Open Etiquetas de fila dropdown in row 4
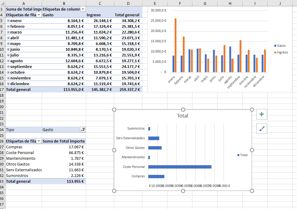The image size is (297, 209). click(x=39, y=15)
